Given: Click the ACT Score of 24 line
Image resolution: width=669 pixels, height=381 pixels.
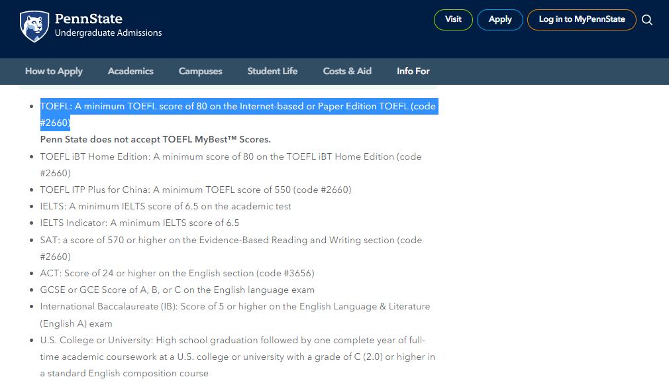Looking at the screenshot, I should 177,273.
